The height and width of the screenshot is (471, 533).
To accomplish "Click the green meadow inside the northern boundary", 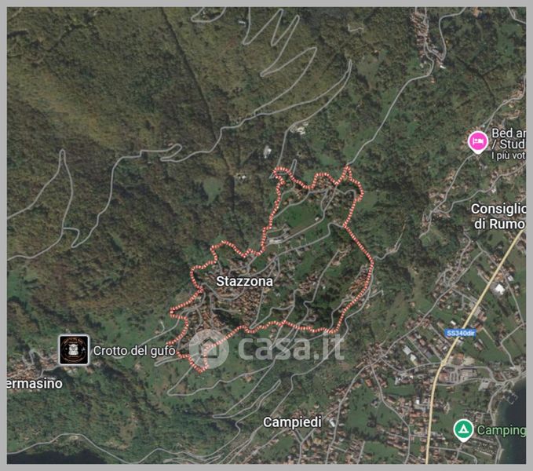I will [x=298, y=215].
